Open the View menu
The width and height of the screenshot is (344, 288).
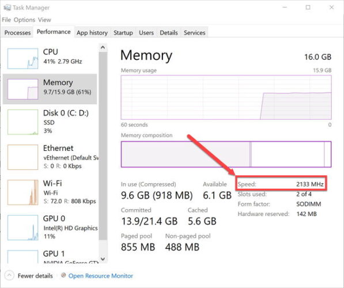pyautogui.click(x=44, y=20)
